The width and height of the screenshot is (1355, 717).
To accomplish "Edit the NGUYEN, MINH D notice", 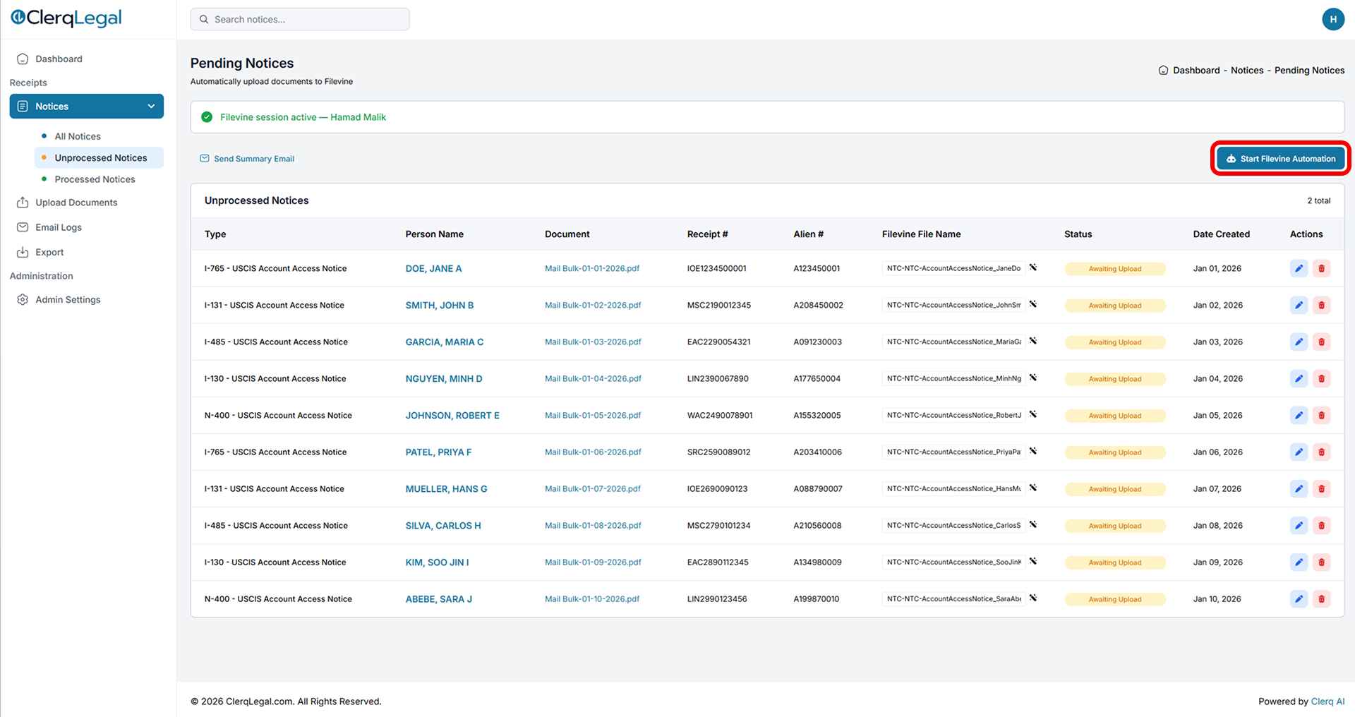I will (x=1299, y=379).
